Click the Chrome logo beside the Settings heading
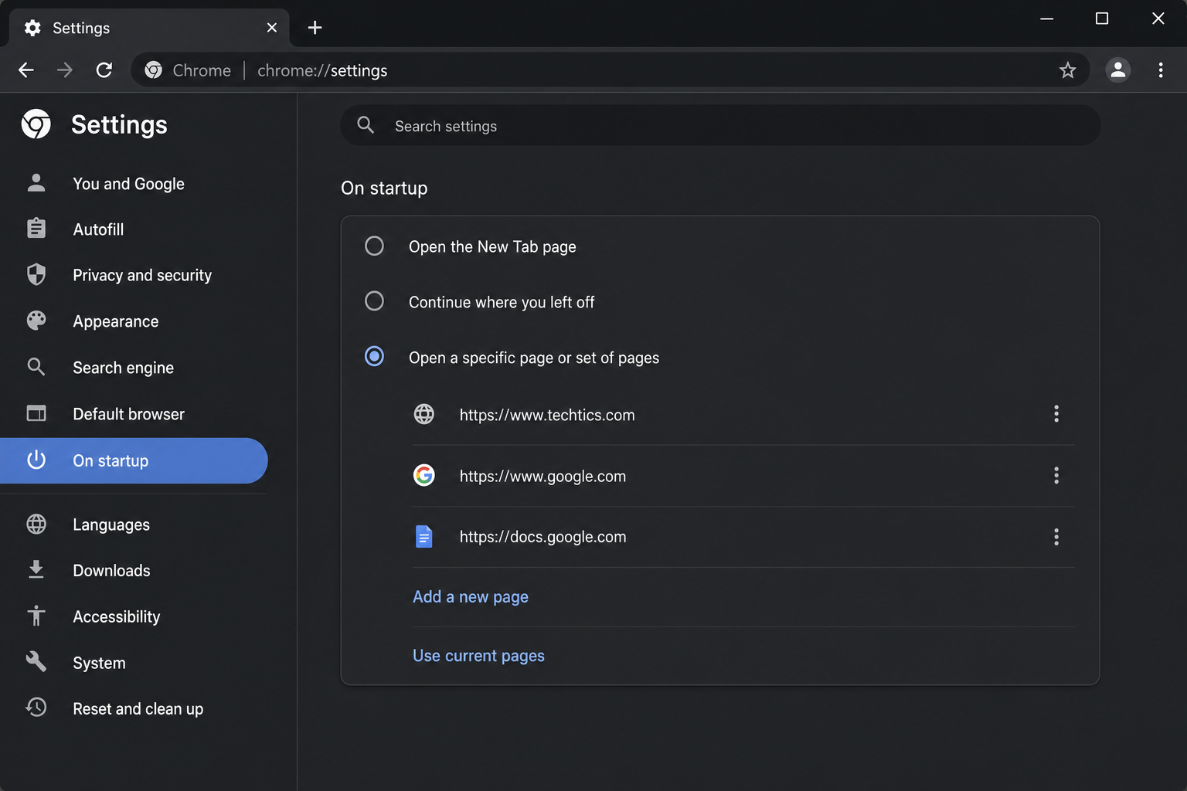The height and width of the screenshot is (791, 1187). click(36, 124)
